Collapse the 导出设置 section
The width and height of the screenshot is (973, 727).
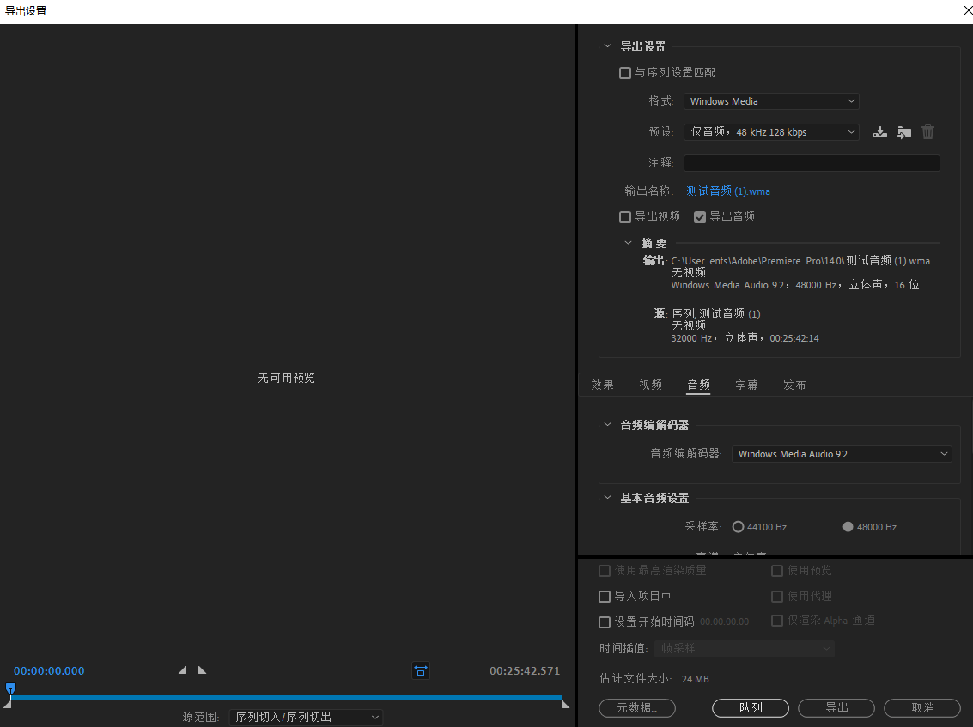pyautogui.click(x=607, y=45)
